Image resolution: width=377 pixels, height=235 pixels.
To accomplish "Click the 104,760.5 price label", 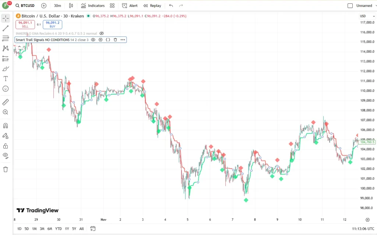I will coord(367,142).
